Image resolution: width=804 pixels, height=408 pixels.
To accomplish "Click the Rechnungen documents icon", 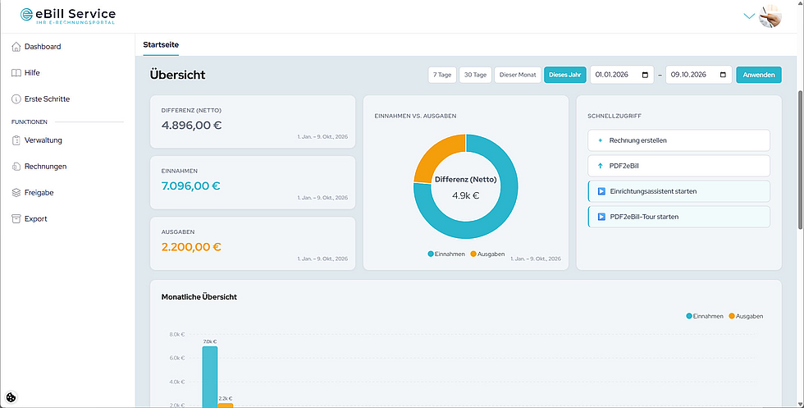I will pyautogui.click(x=16, y=167).
